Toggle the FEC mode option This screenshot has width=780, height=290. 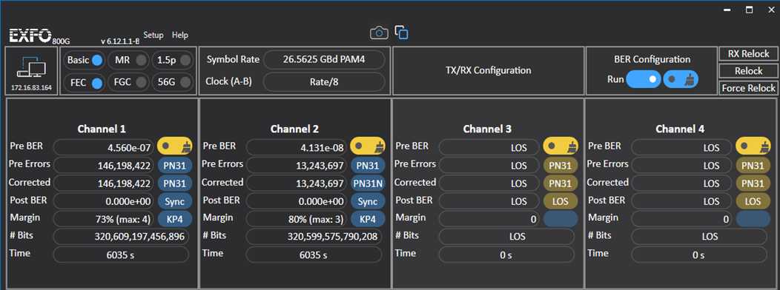pyautogui.click(x=97, y=83)
